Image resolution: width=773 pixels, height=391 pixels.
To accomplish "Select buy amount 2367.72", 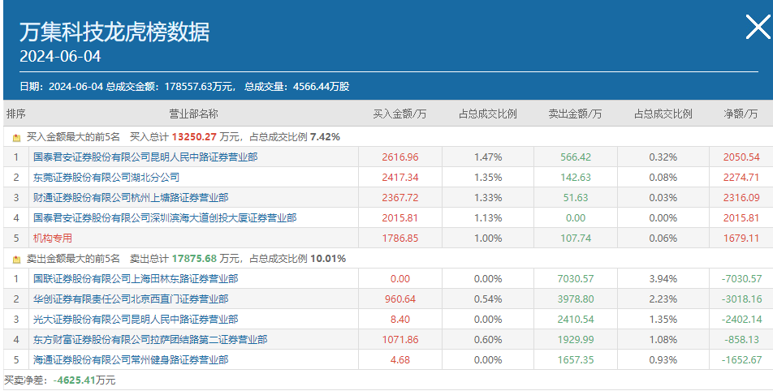I will [399, 197].
